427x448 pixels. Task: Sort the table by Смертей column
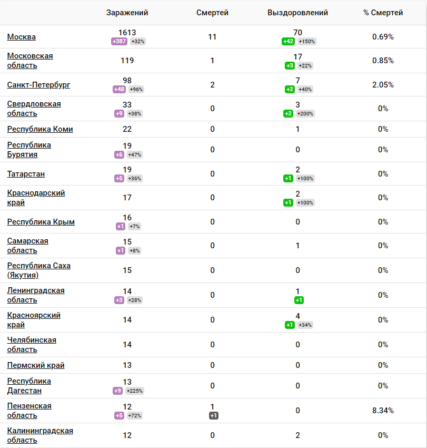[x=212, y=12]
